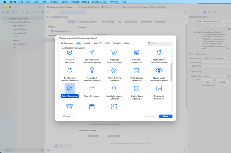The height and width of the screenshot is (153, 231).
Task: Open the find navigator magnifier icon
Action: point(18,13)
